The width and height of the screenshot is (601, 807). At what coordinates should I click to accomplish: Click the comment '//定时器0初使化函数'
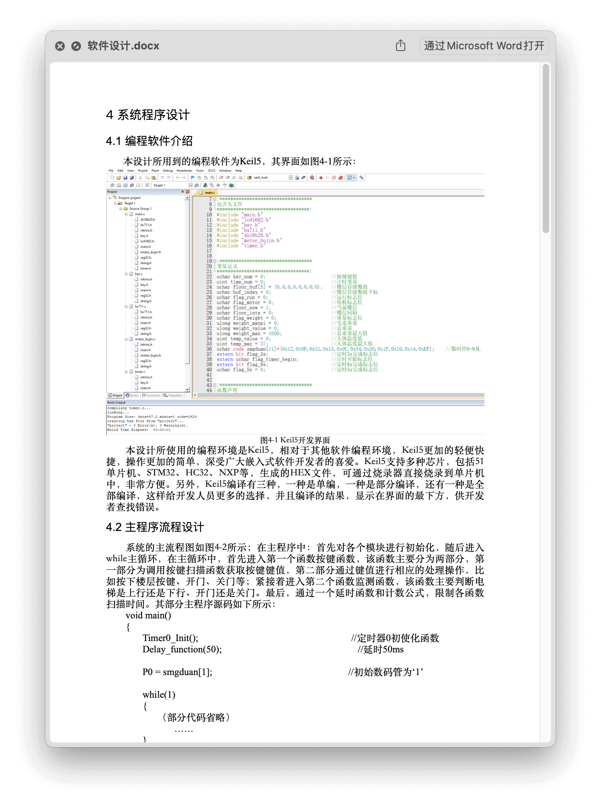395,638
